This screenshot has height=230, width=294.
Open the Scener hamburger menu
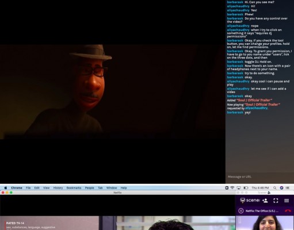click(287, 201)
